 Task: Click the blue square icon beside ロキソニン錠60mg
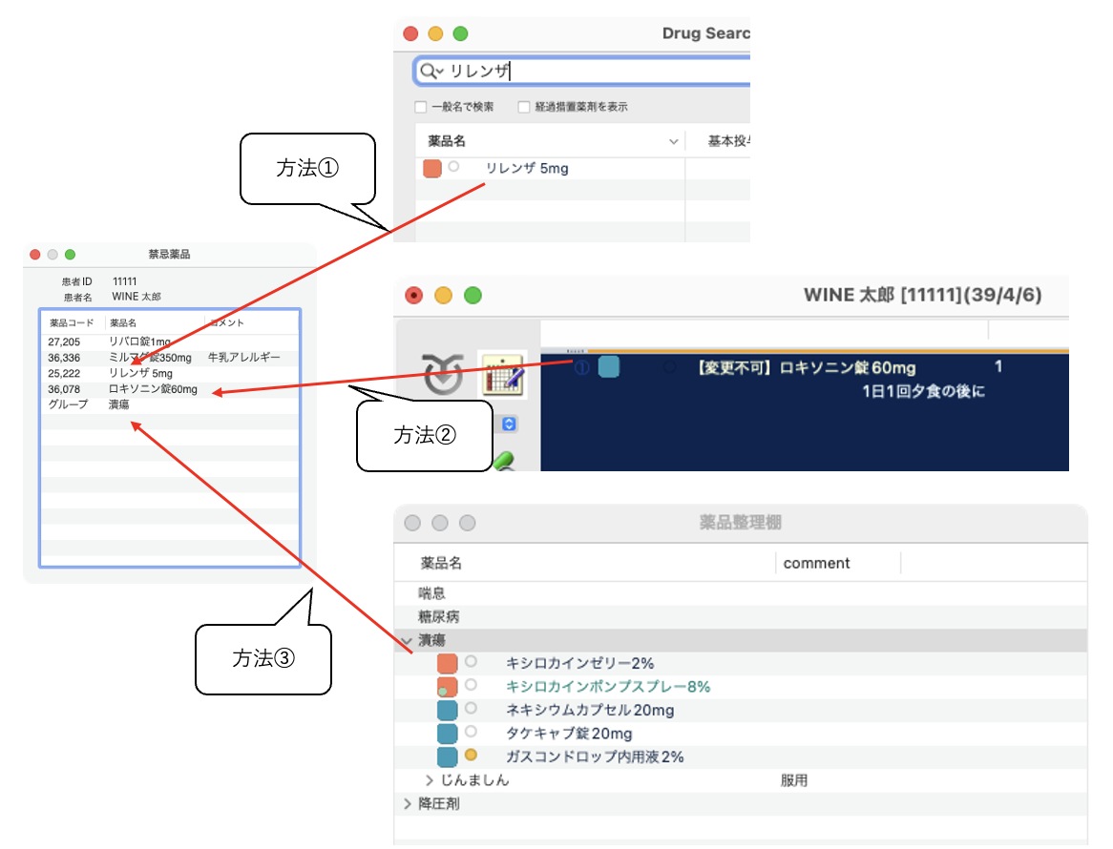tap(608, 367)
